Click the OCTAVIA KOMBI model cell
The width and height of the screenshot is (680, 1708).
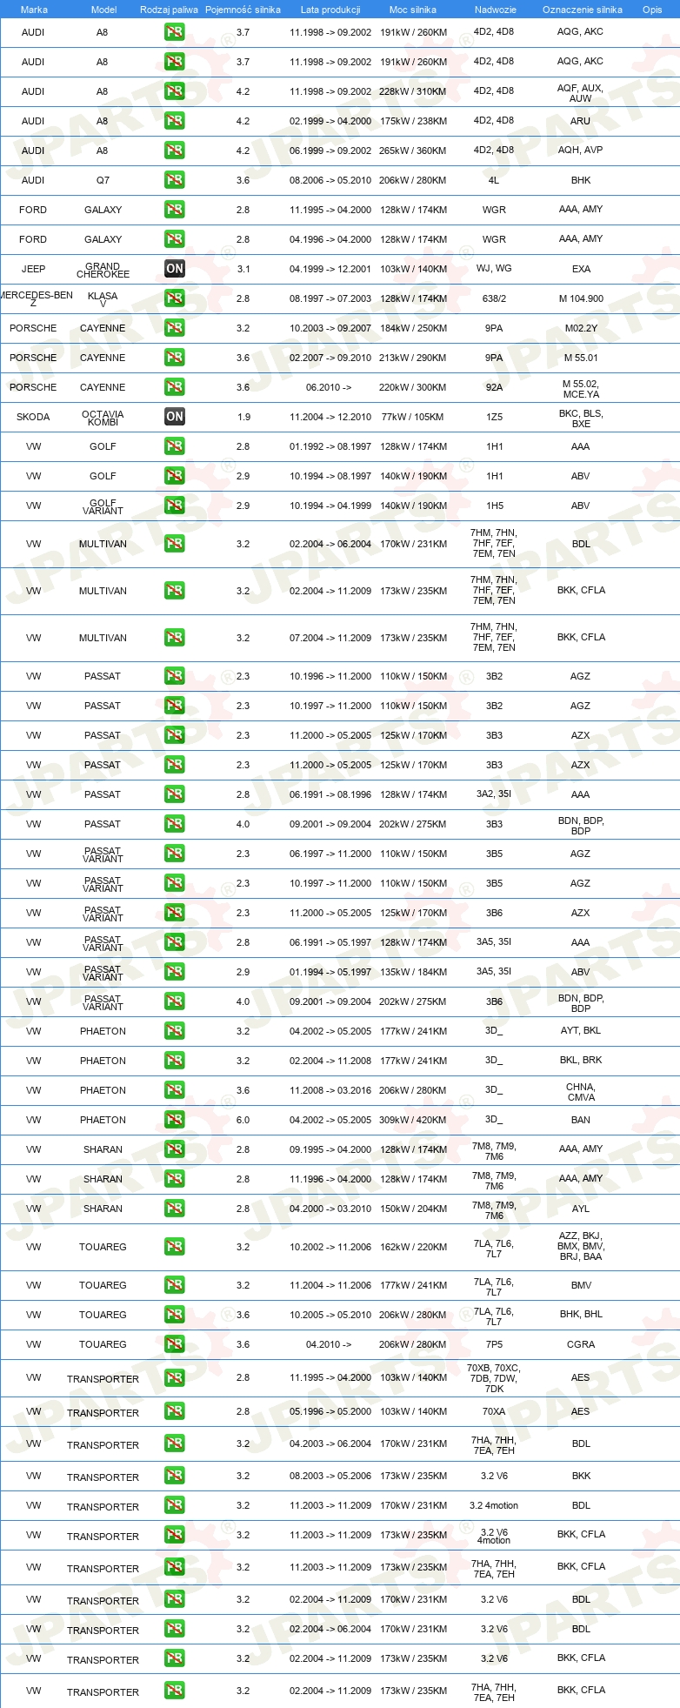click(103, 418)
